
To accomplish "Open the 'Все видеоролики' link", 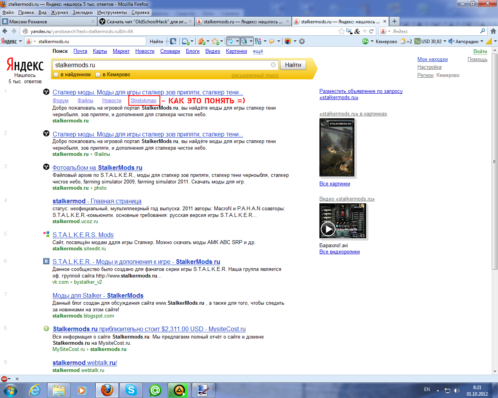I will (x=340, y=251).
